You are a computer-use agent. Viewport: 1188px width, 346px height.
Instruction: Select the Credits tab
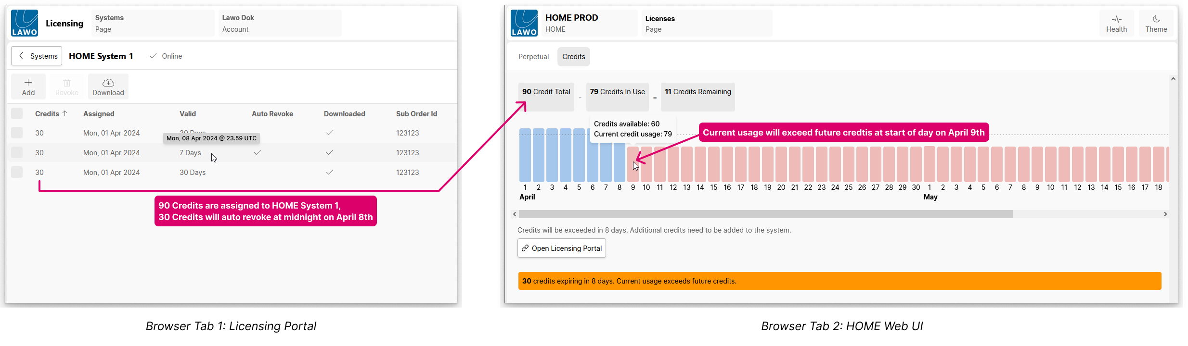pos(573,57)
